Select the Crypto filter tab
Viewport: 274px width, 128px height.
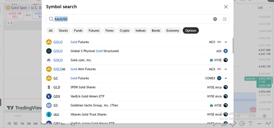coord(125,30)
